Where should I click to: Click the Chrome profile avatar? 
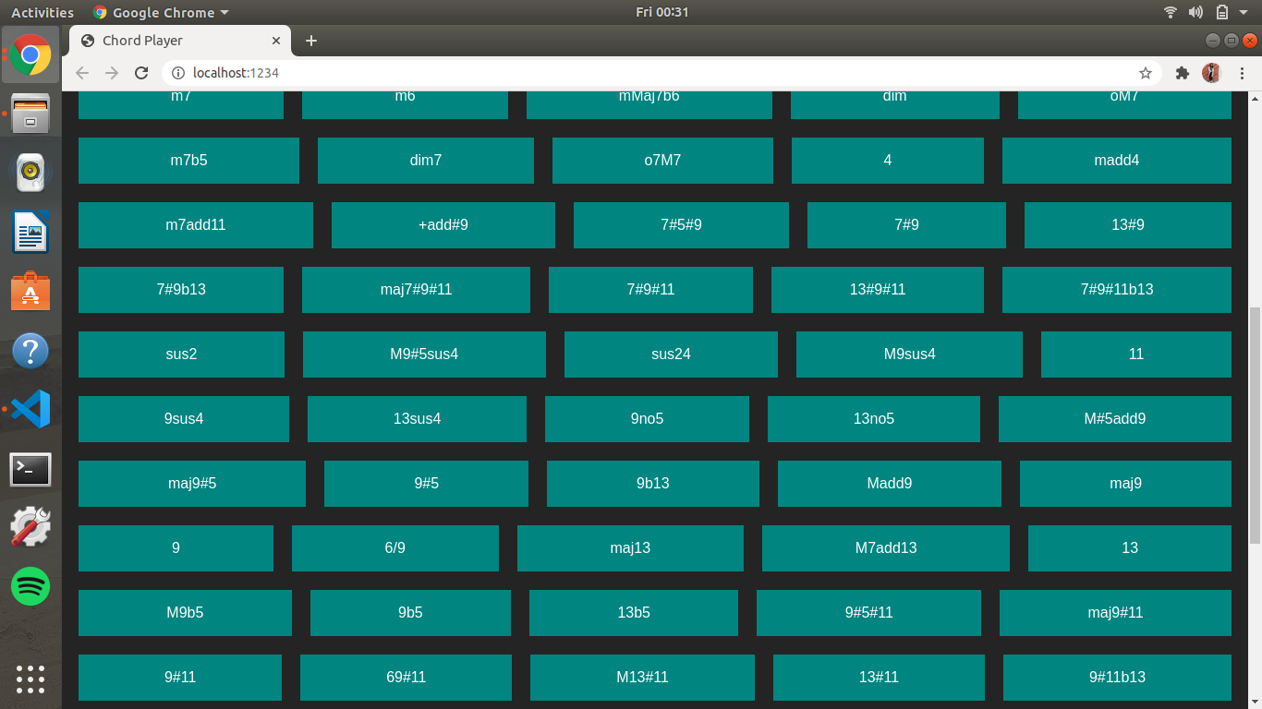(x=1211, y=72)
